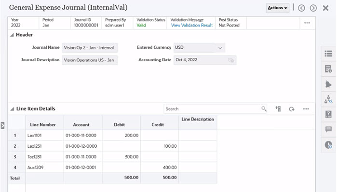Expand the left side panel arrow
Viewport: 337px width, 192px height.
(x=2, y=125)
